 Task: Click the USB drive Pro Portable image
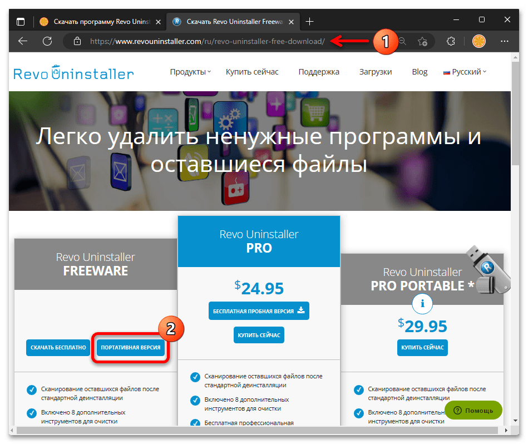(489, 270)
